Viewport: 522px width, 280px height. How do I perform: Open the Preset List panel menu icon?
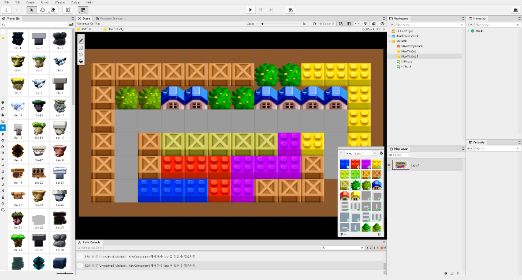[x=73, y=18]
